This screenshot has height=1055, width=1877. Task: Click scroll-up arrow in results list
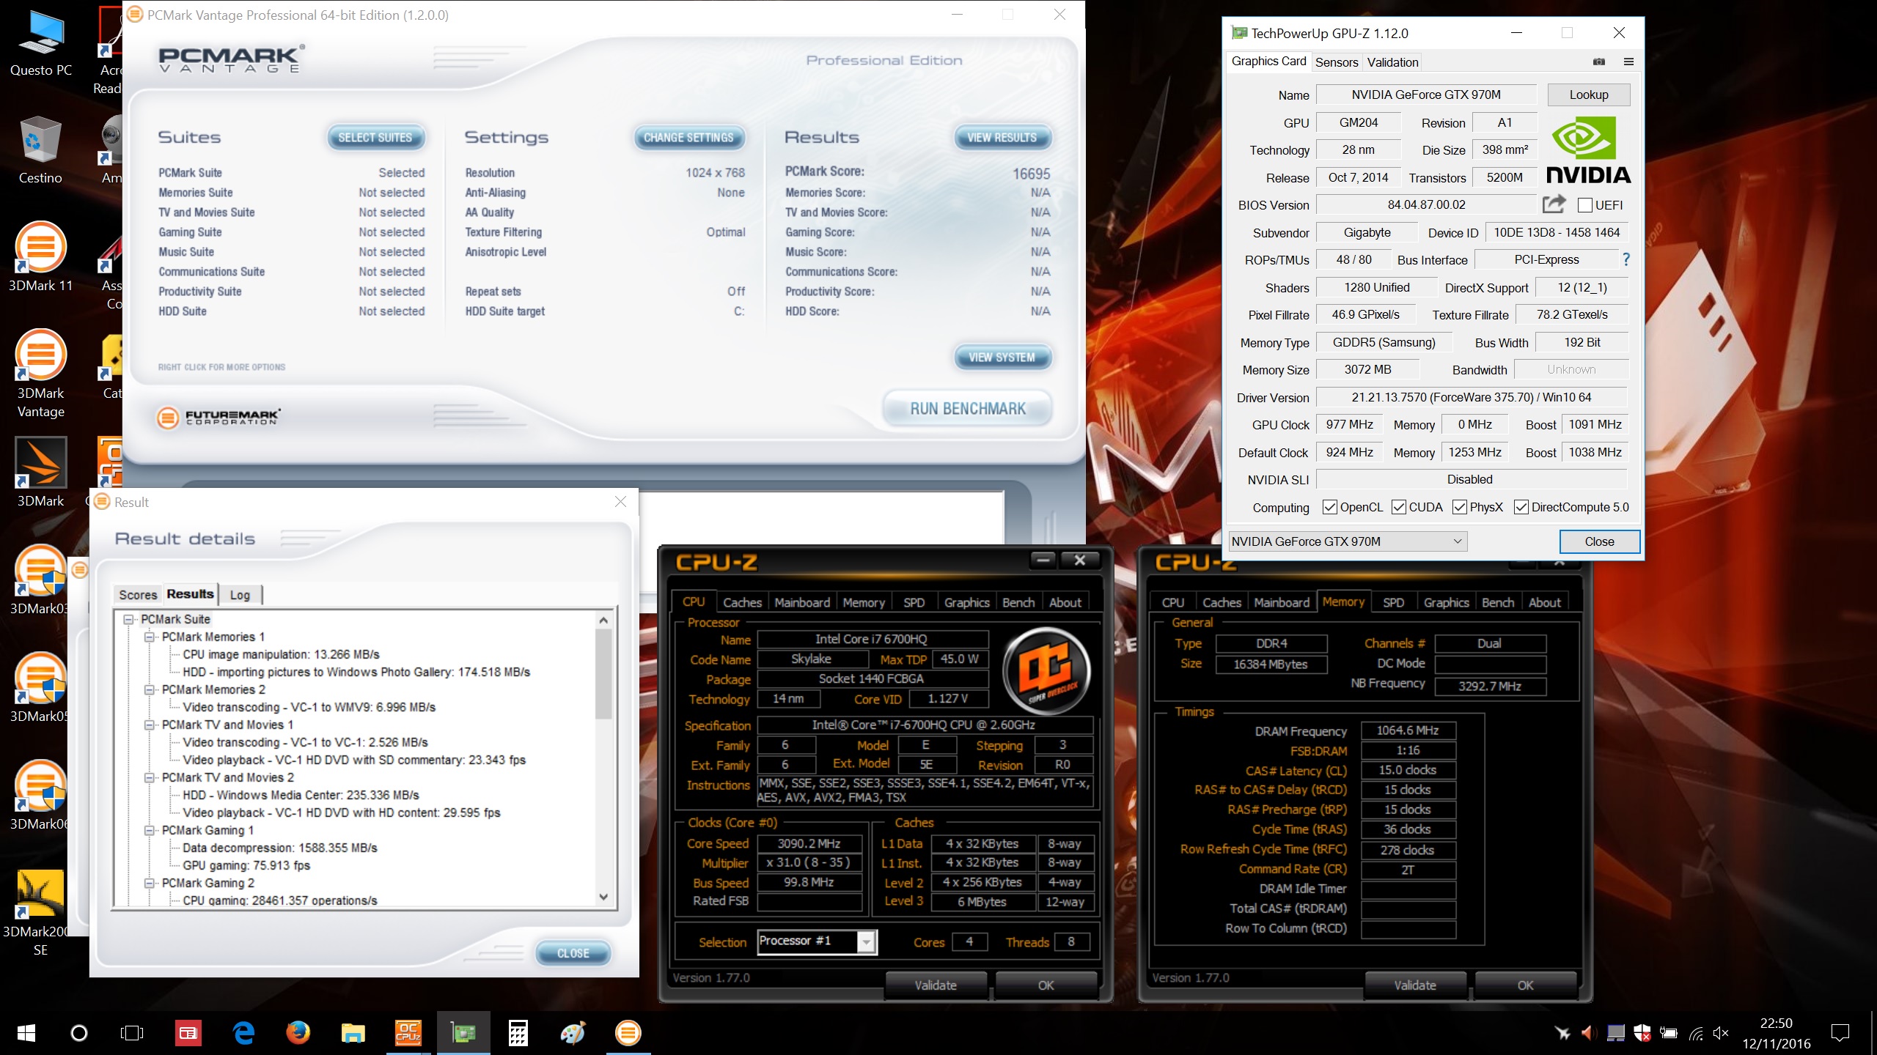point(603,620)
